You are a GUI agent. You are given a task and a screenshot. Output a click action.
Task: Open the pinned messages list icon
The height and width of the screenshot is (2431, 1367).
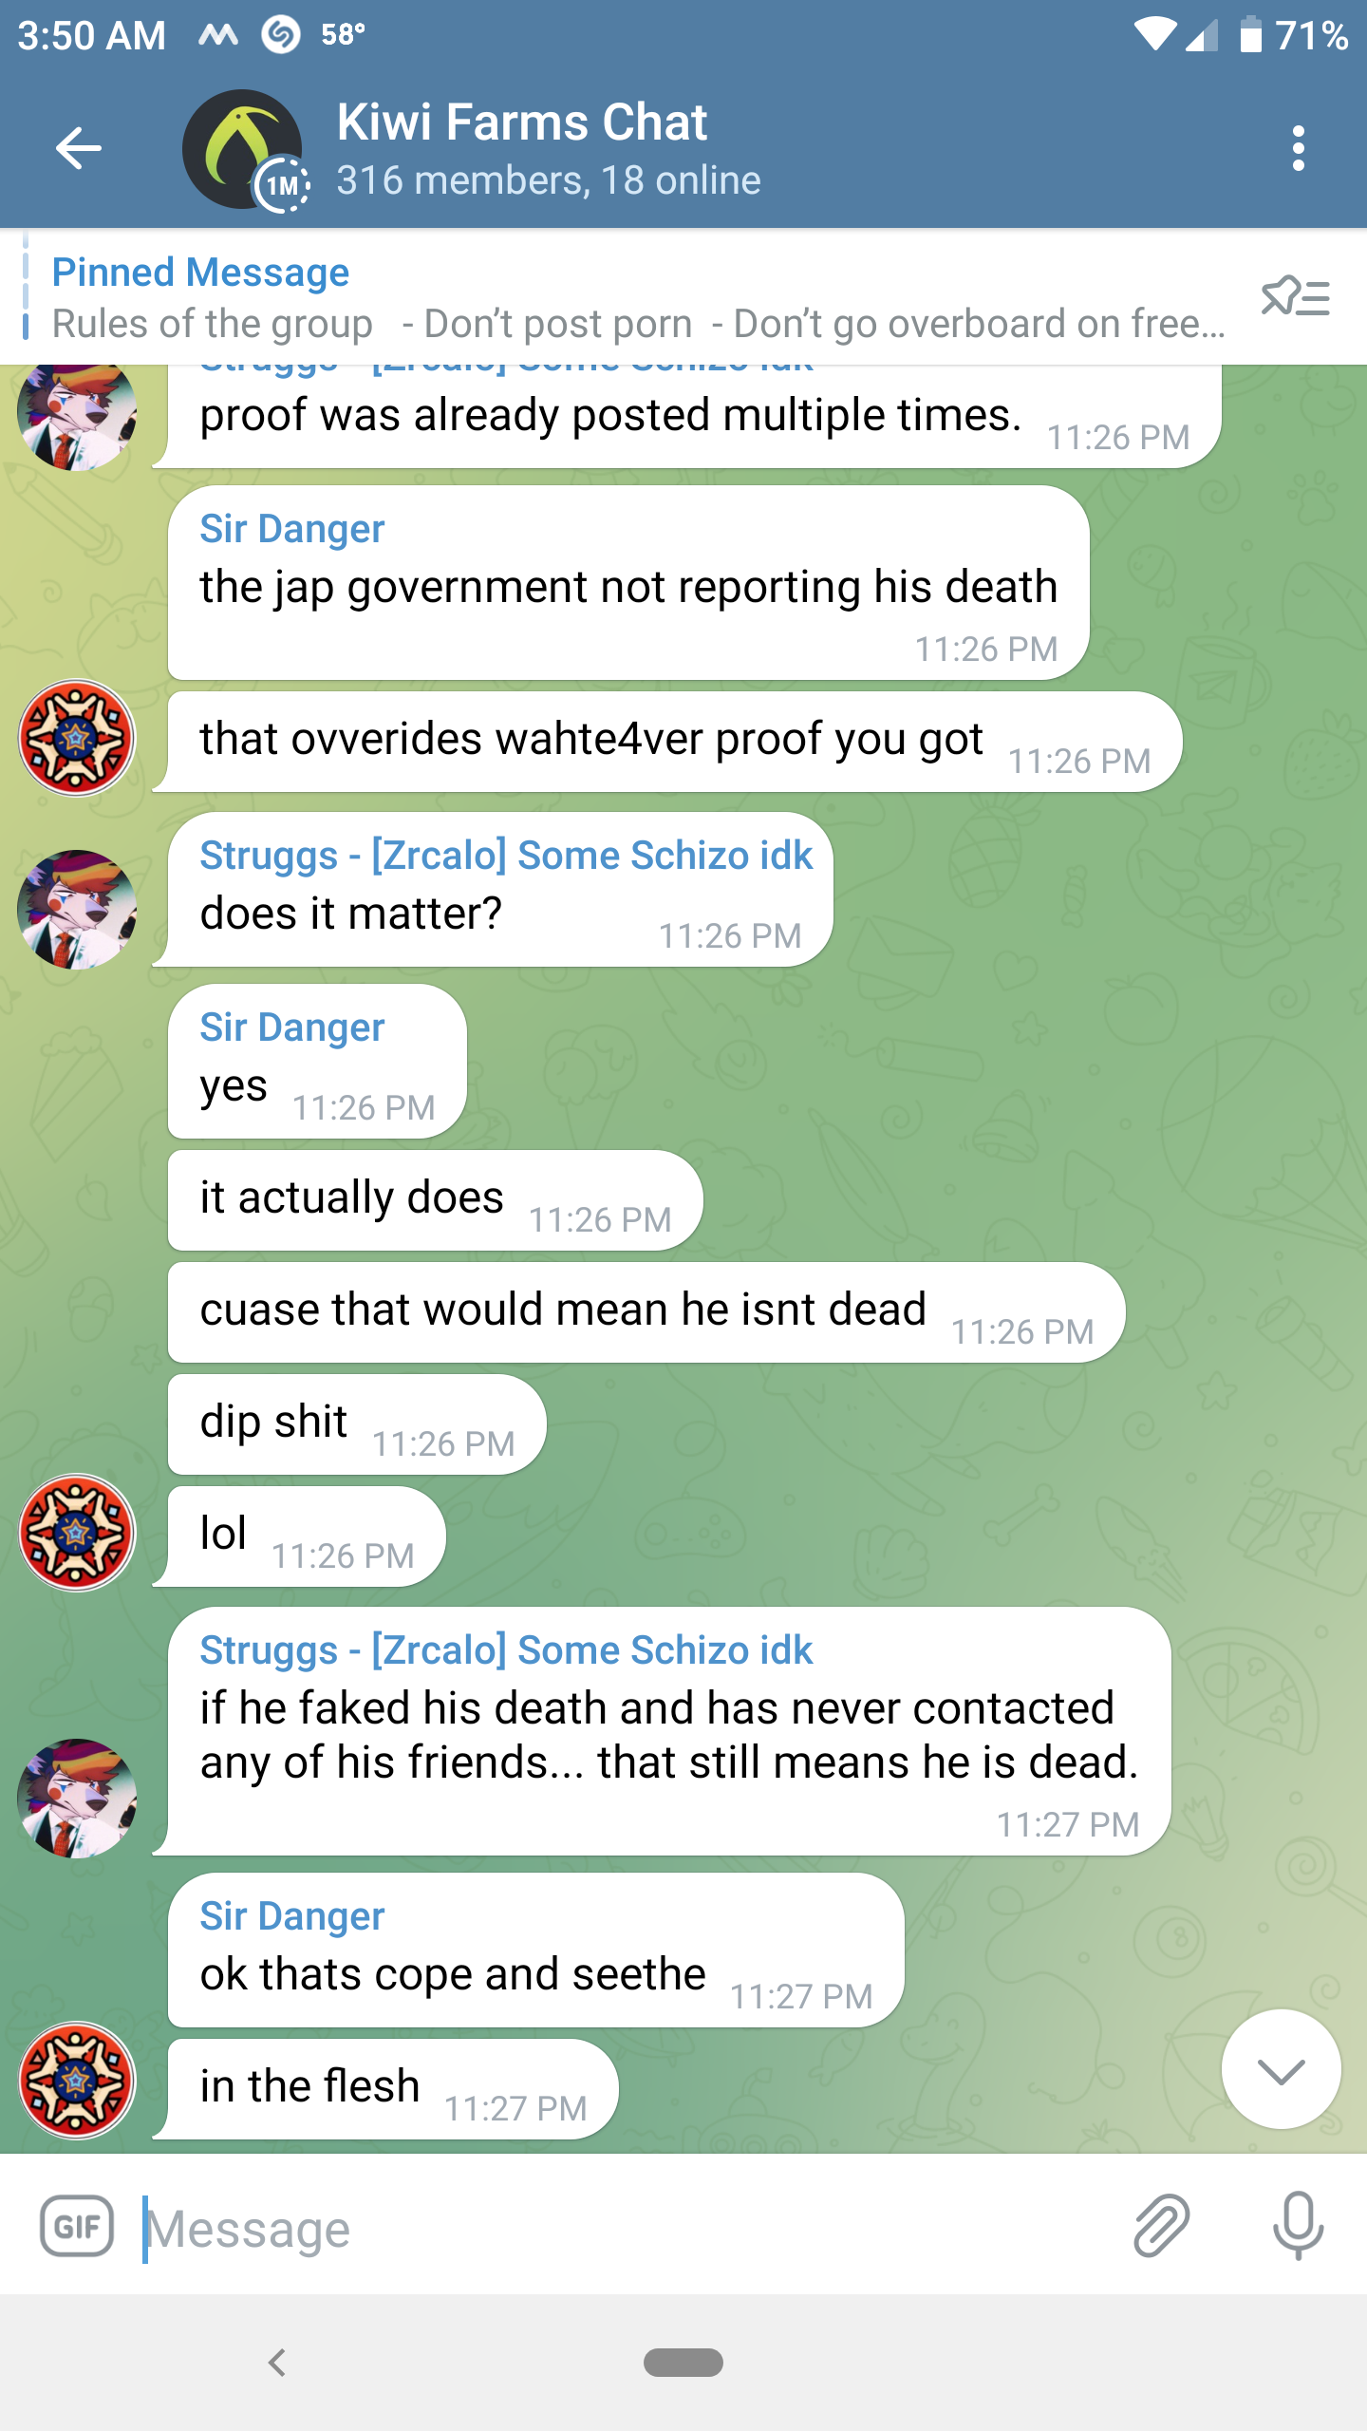[1296, 297]
